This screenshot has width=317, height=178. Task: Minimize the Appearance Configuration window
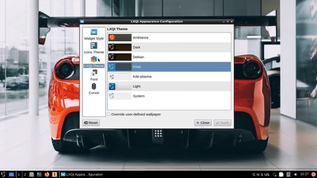click(224, 22)
